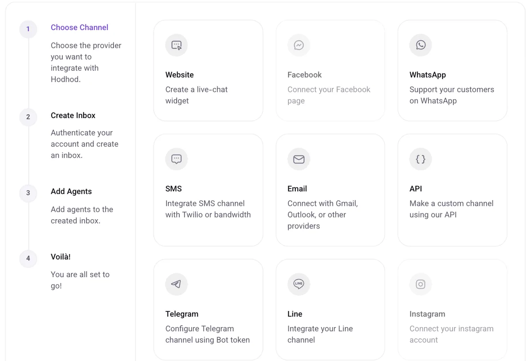The image size is (530, 361).
Task: Click 'Configure Telegram channel using Bot token'
Action: [x=208, y=334]
